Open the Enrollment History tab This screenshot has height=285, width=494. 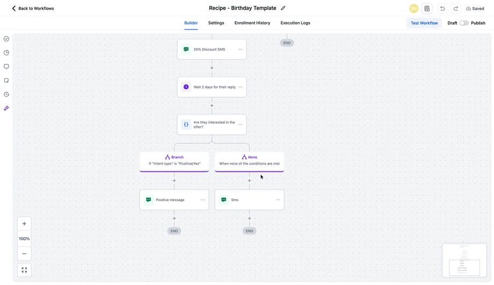(x=252, y=23)
